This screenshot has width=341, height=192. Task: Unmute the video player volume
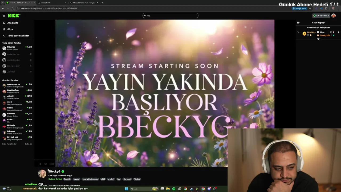[46, 164]
